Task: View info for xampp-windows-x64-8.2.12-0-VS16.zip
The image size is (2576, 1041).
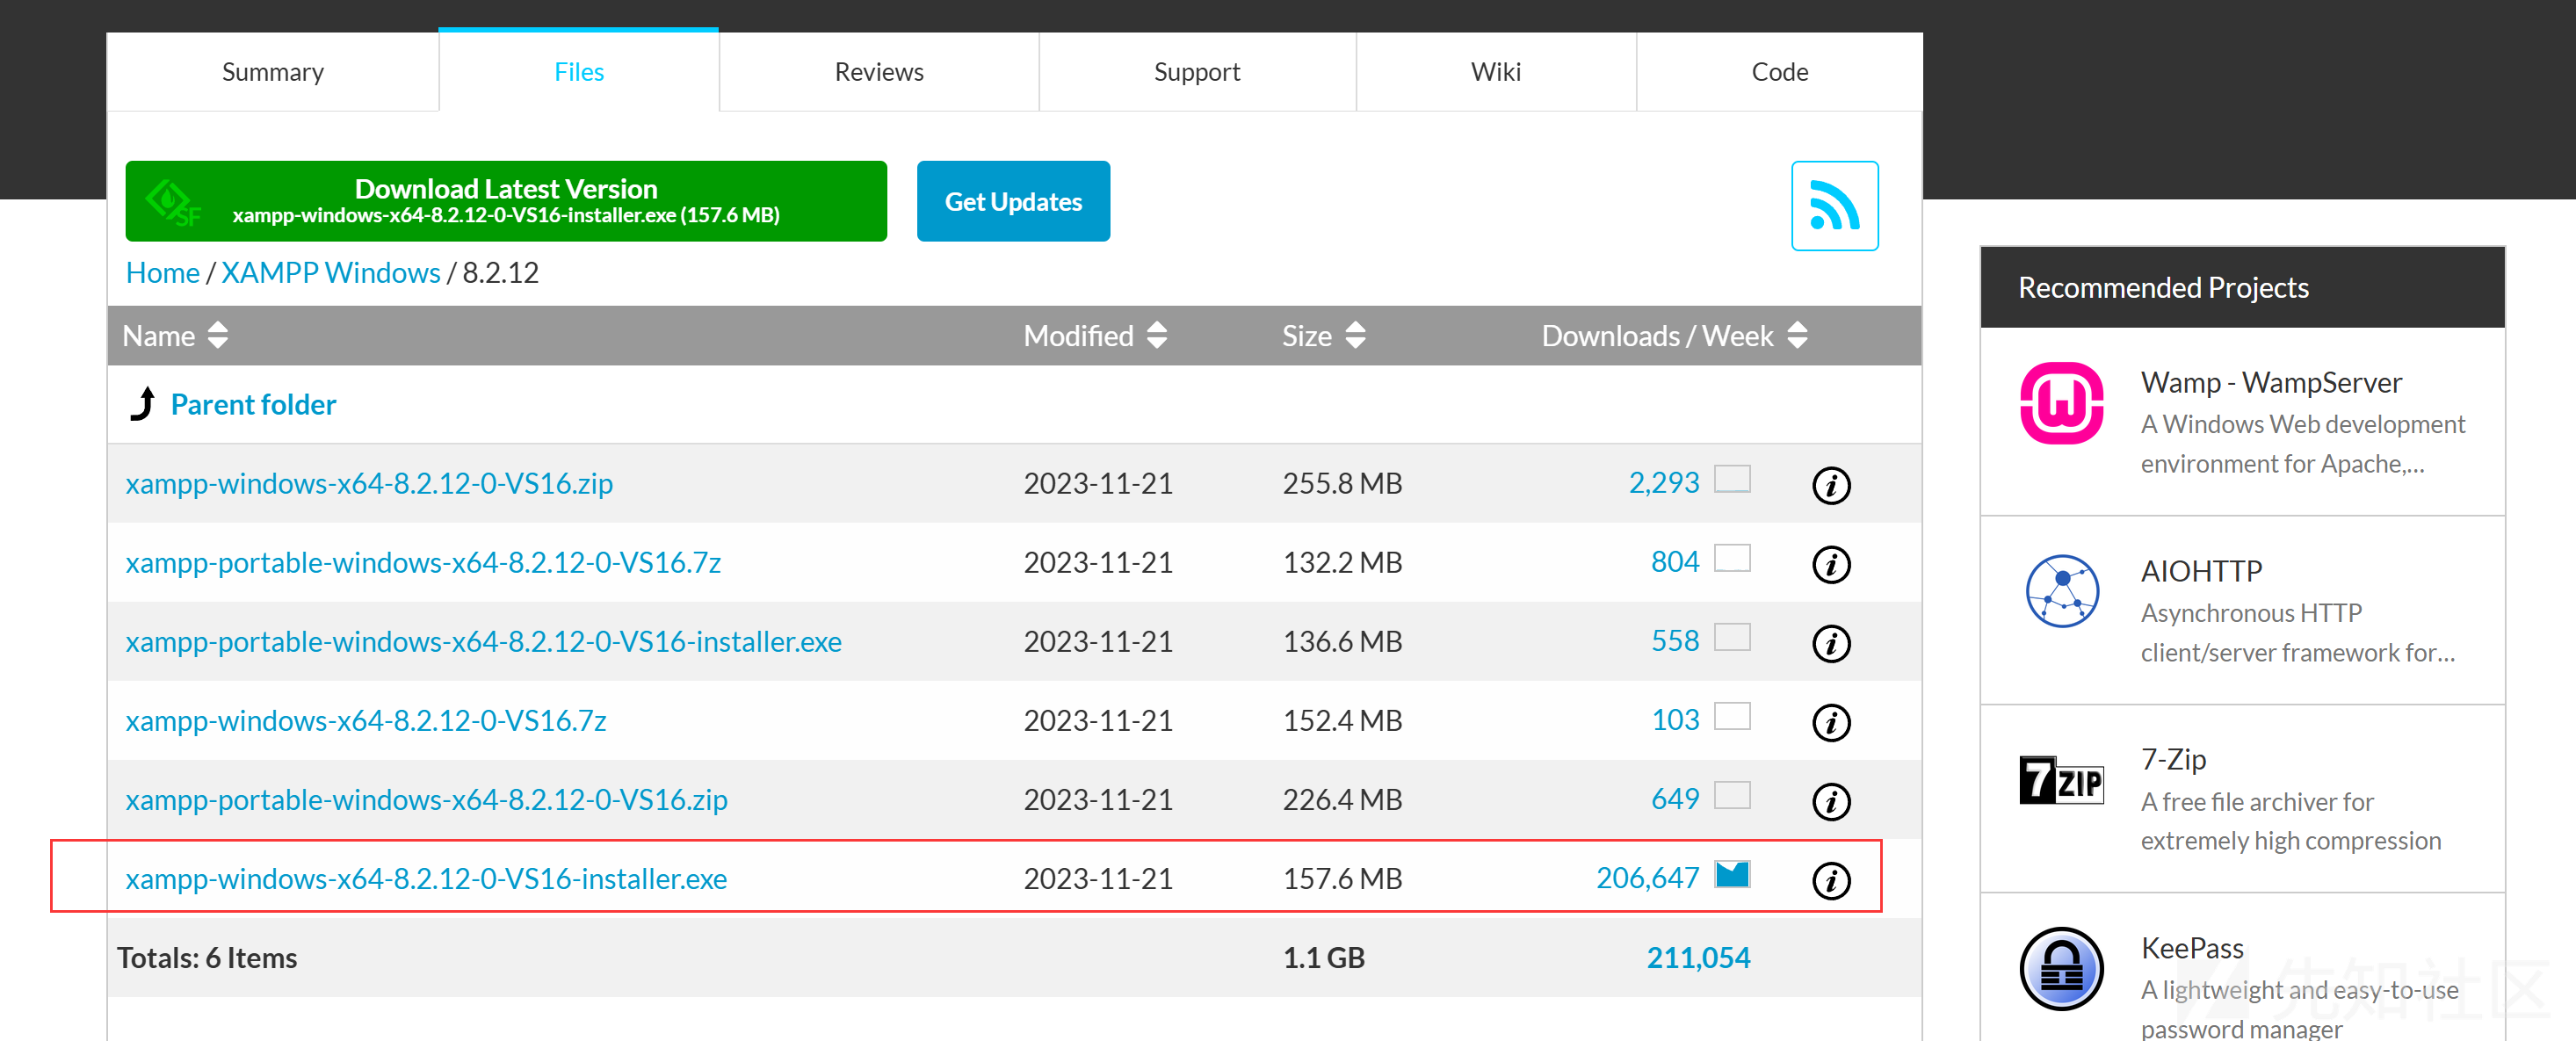Action: (1830, 486)
